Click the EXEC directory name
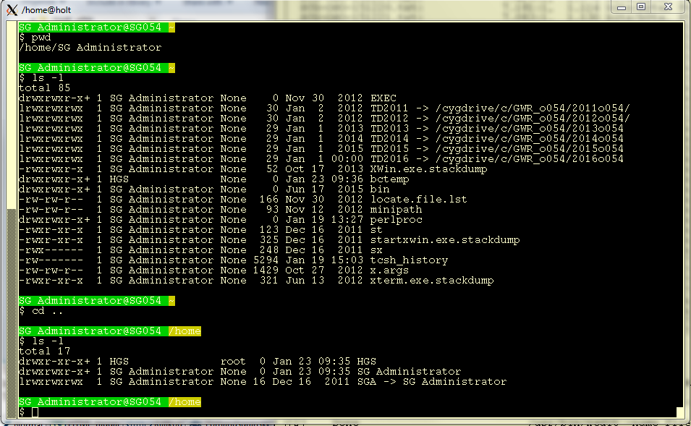 (x=383, y=98)
